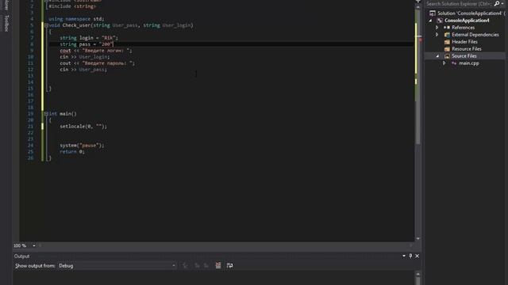Collapse the main function outline

coord(46,114)
